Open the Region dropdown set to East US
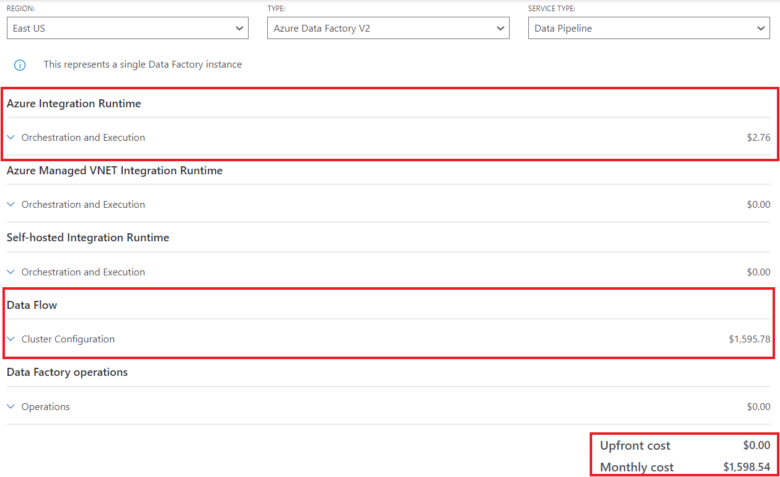Screen dimensions: 780x477 coord(127,28)
